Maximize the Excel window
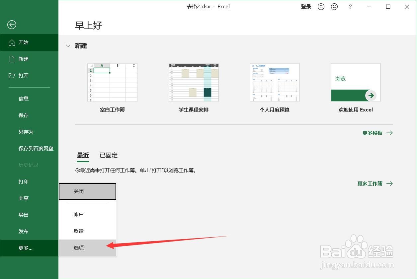The height and width of the screenshot is (279, 417). pos(388,7)
